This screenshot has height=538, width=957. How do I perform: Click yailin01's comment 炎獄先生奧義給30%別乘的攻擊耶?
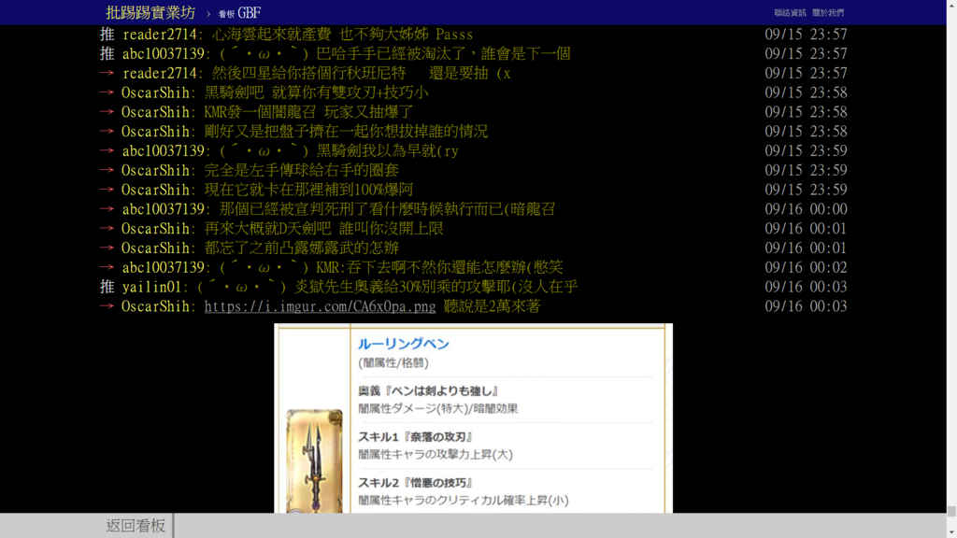click(387, 287)
